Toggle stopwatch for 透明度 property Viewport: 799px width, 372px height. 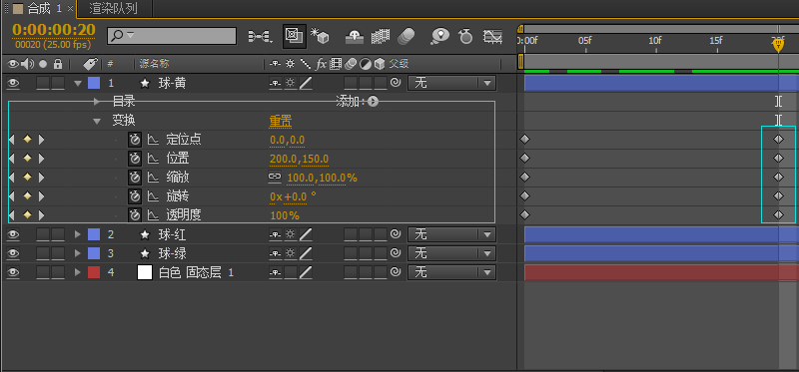click(x=135, y=215)
